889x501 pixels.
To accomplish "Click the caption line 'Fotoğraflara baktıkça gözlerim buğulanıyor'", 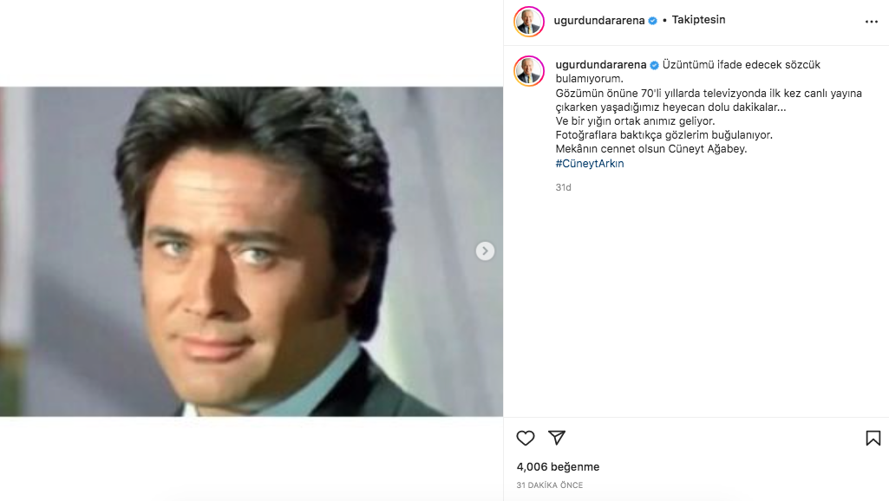I will point(663,135).
